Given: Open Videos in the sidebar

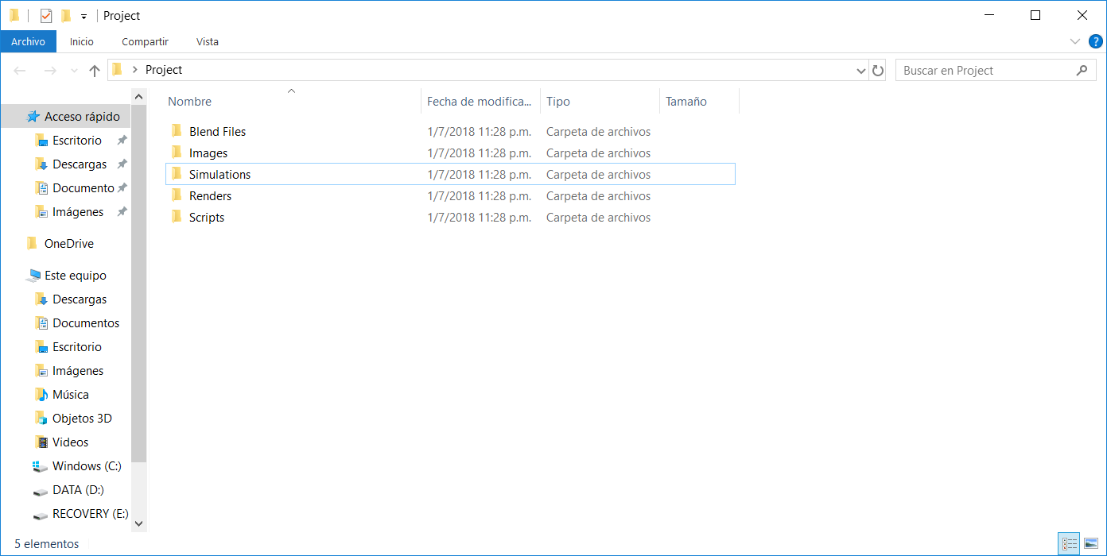Looking at the screenshot, I should coord(71,442).
